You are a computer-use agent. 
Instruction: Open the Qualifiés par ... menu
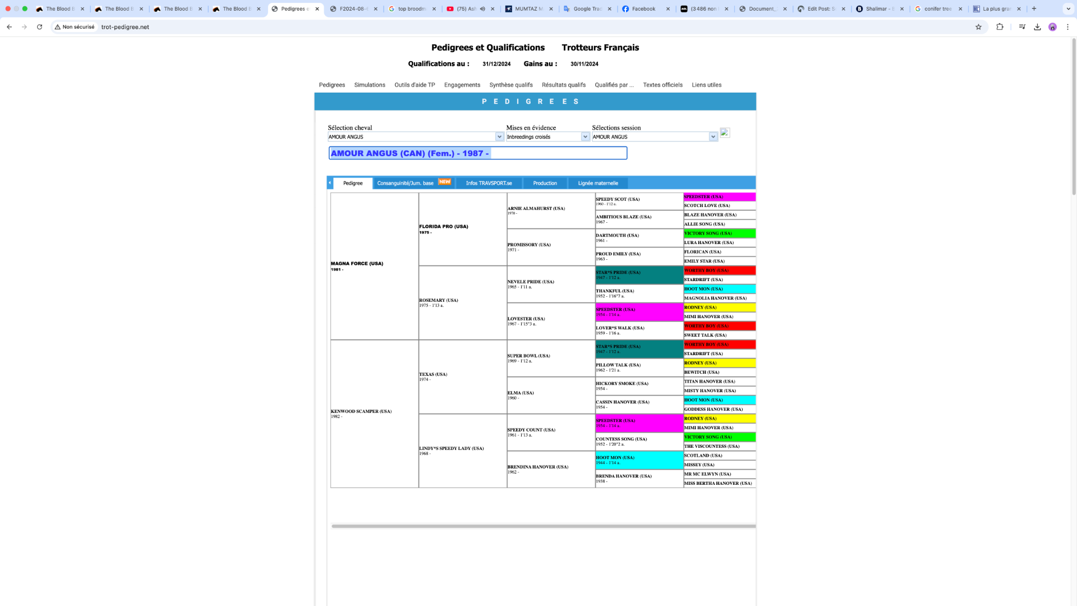(614, 85)
